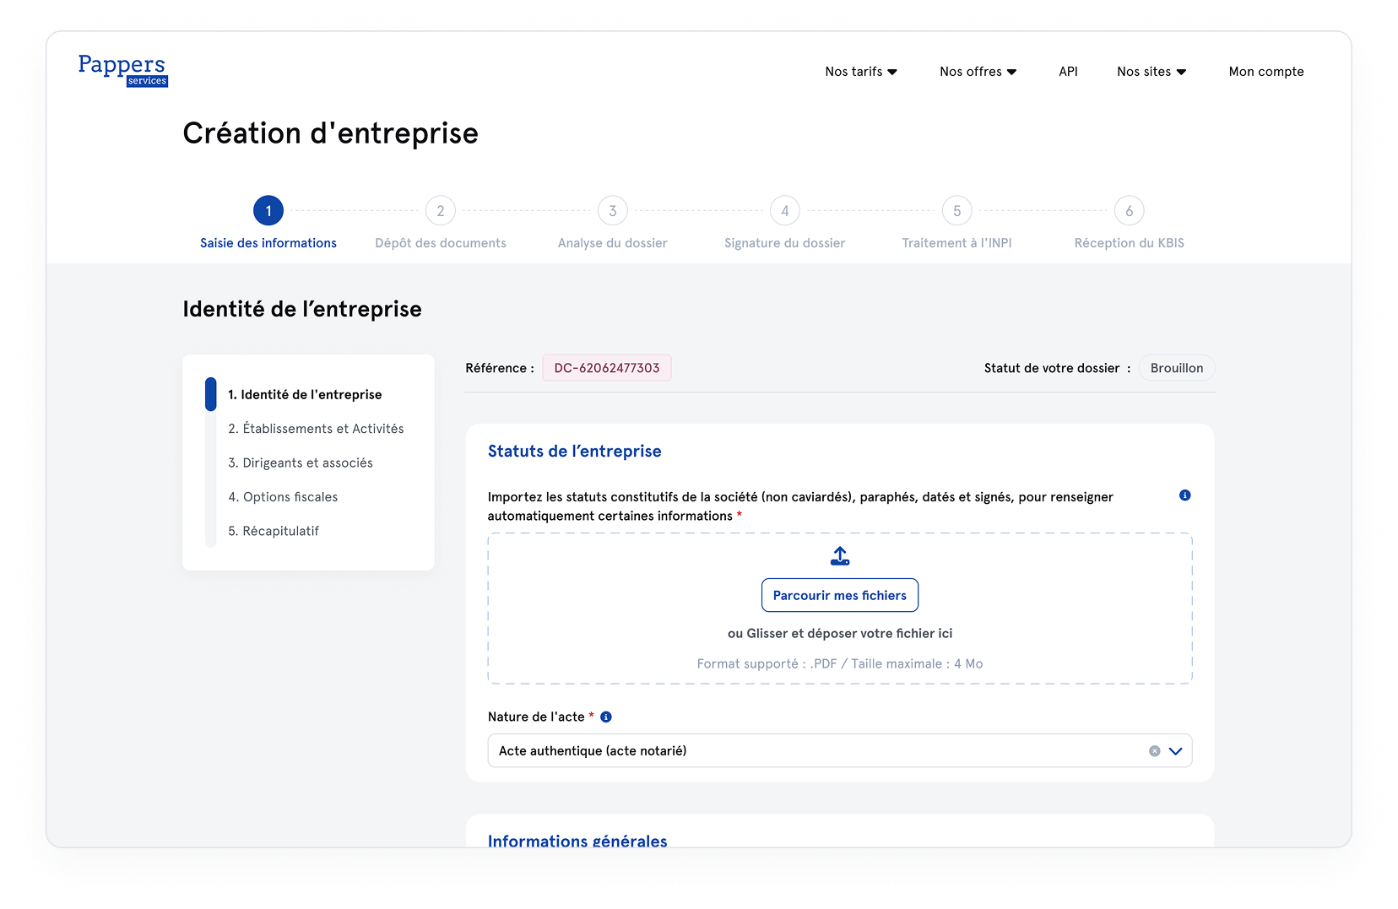Open the Nos tarifs menu
The image size is (1398, 909).
pos(861,72)
